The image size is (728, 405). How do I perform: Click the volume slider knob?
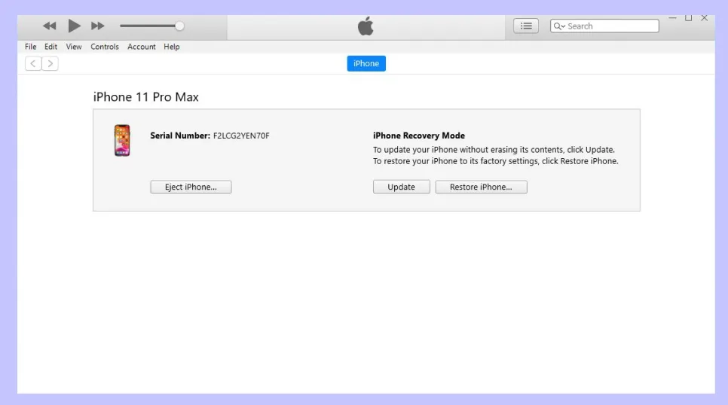[179, 26]
